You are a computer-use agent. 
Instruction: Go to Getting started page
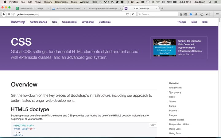click(39, 22)
